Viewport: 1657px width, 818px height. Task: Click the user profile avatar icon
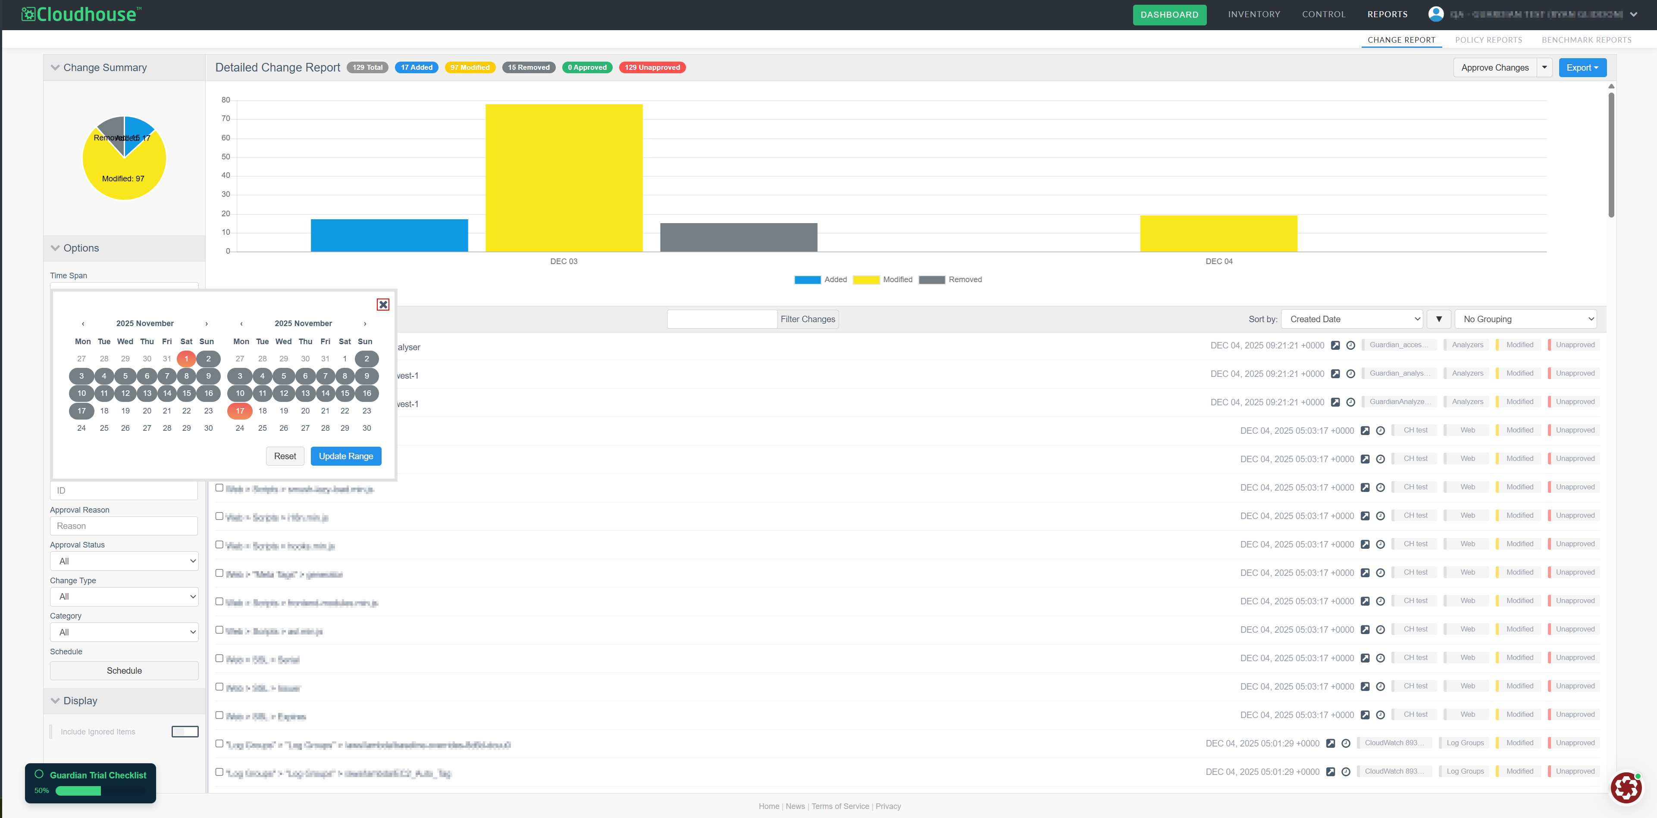[x=1435, y=14]
